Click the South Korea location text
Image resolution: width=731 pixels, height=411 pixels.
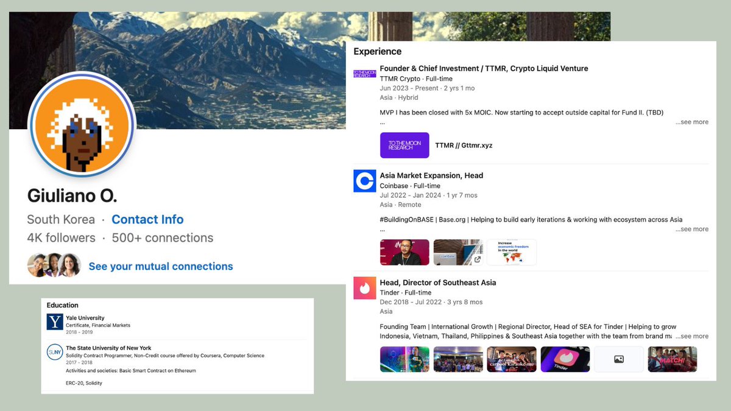pos(61,219)
